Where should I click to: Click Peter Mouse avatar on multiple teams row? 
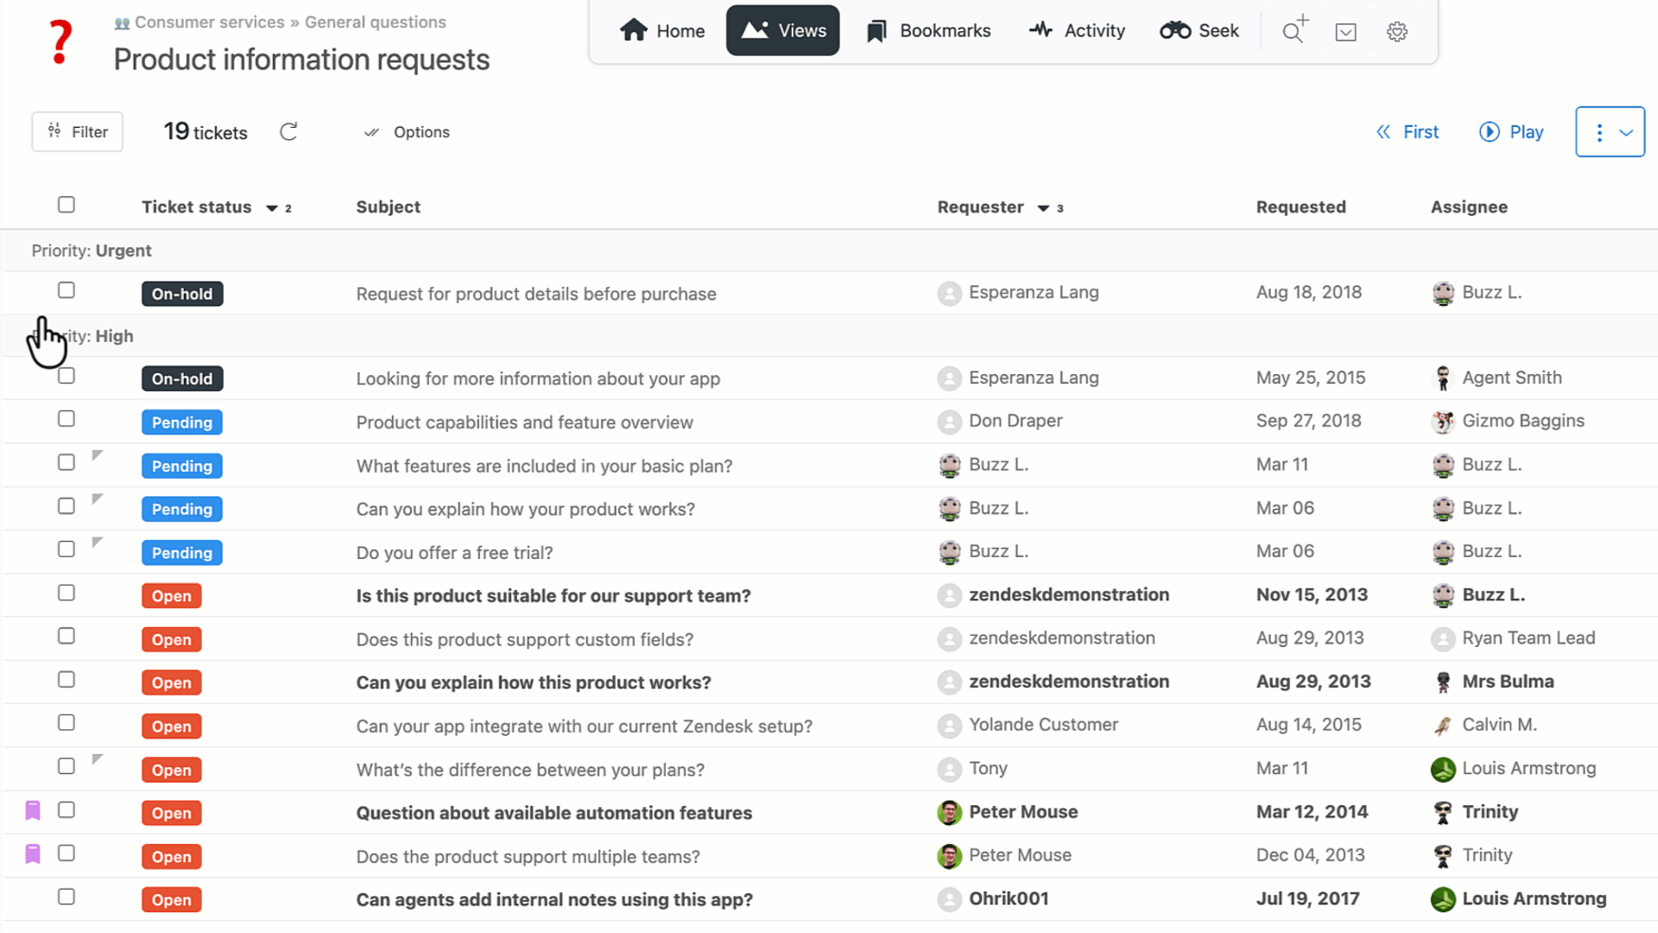click(x=949, y=855)
